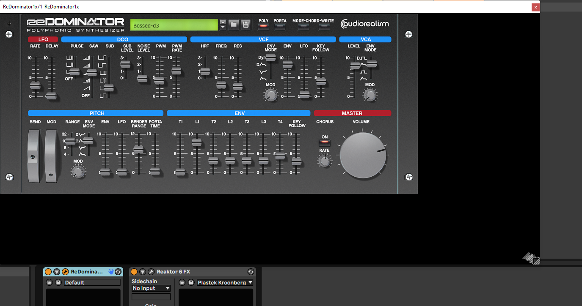
Task: Save preset icon beside Plastek Kroonberg
Action: (x=191, y=282)
